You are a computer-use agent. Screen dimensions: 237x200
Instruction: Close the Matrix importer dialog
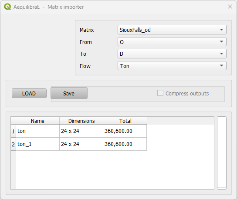(x=230, y=7)
